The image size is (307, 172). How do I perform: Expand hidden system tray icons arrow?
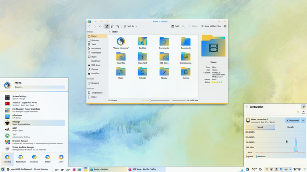pyautogui.click(x=290, y=169)
